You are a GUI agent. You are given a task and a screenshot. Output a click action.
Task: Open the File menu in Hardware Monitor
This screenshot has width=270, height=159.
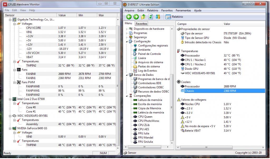tap(7, 10)
